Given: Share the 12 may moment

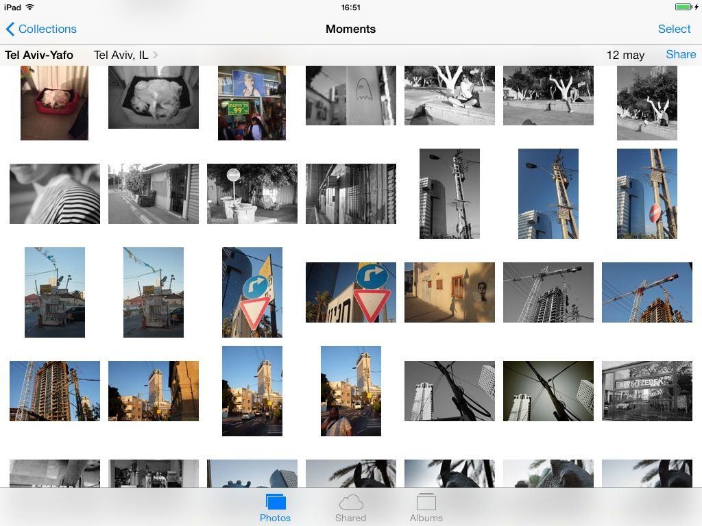Looking at the screenshot, I should coord(680,55).
